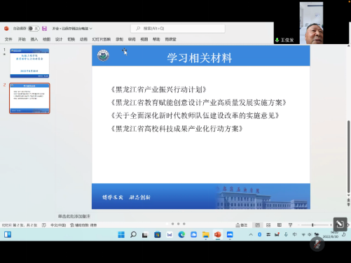Switch to Reading view icon
The width and height of the screenshot is (351, 263).
(280, 225)
